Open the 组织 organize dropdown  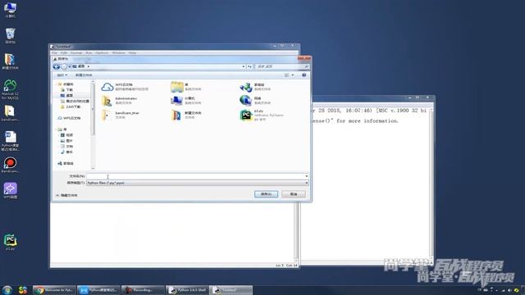point(62,75)
